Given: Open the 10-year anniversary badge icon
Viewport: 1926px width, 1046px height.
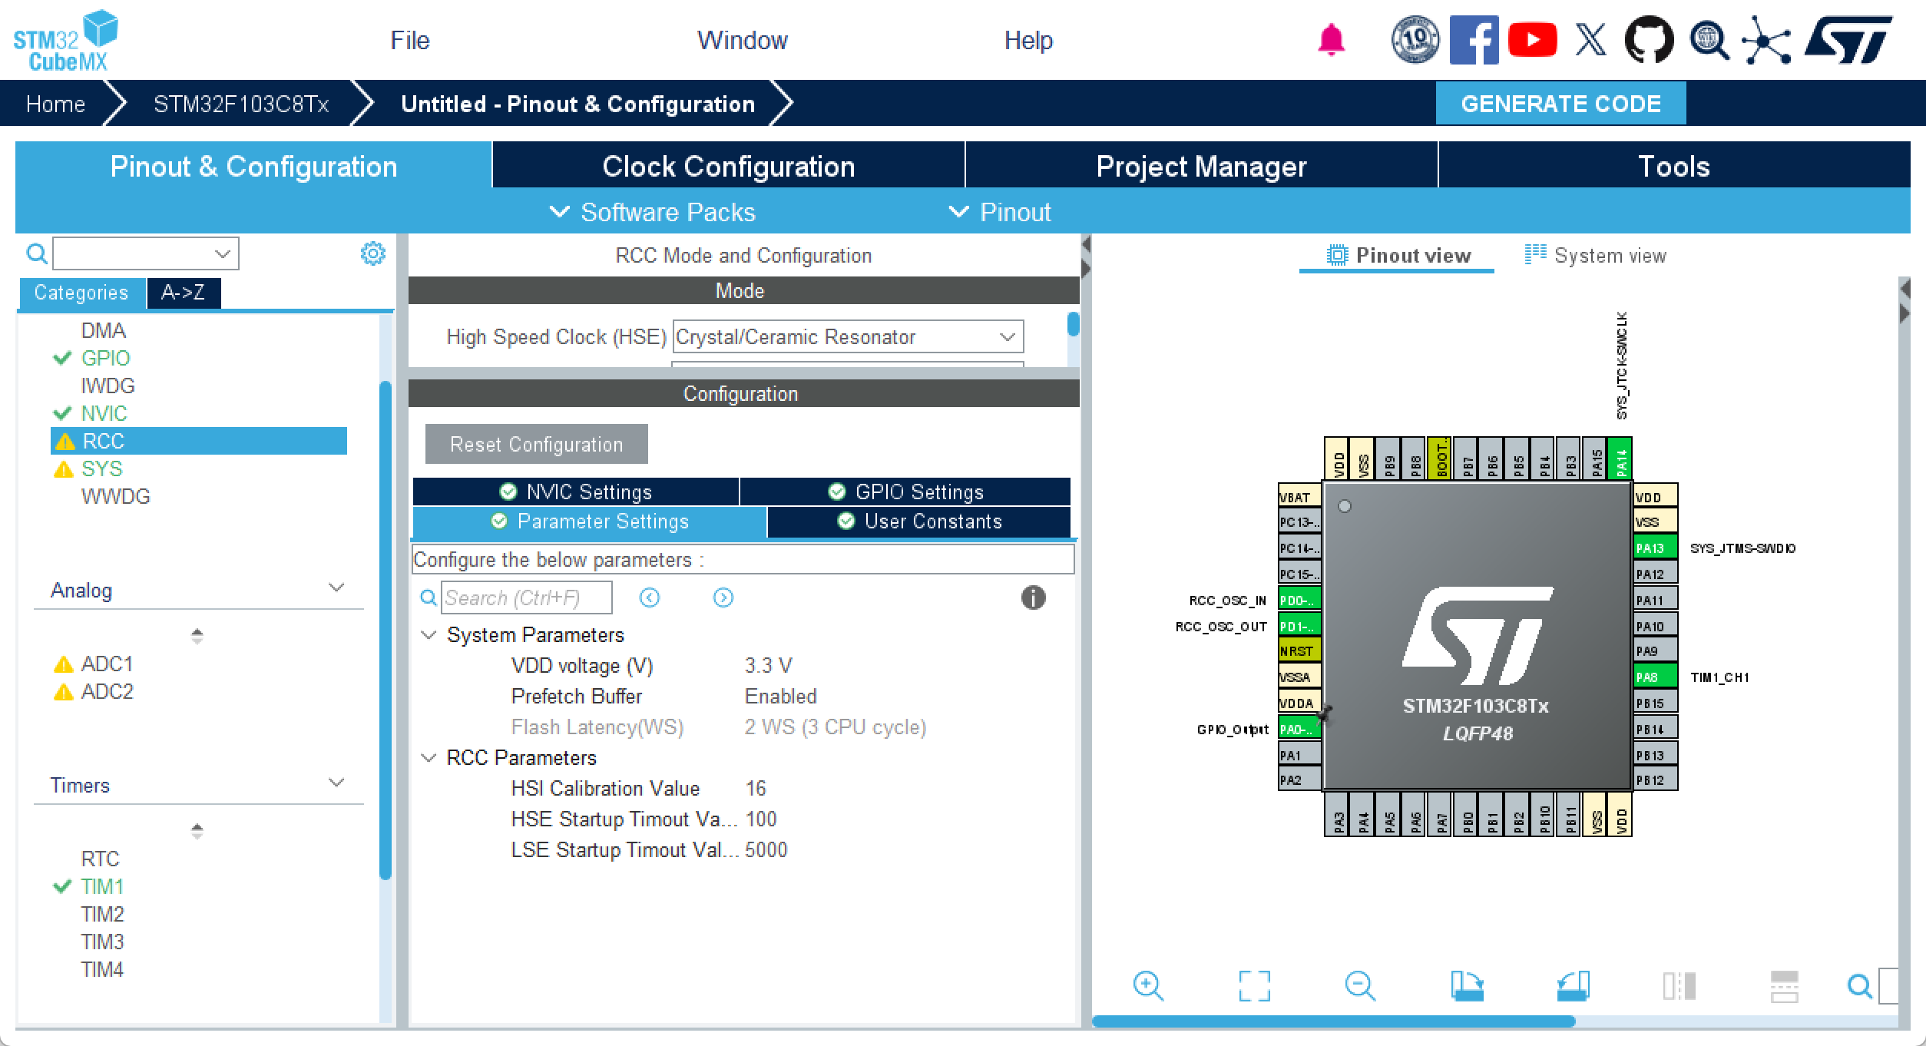Looking at the screenshot, I should (x=1415, y=39).
